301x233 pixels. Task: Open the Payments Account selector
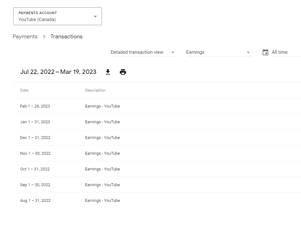57,16
